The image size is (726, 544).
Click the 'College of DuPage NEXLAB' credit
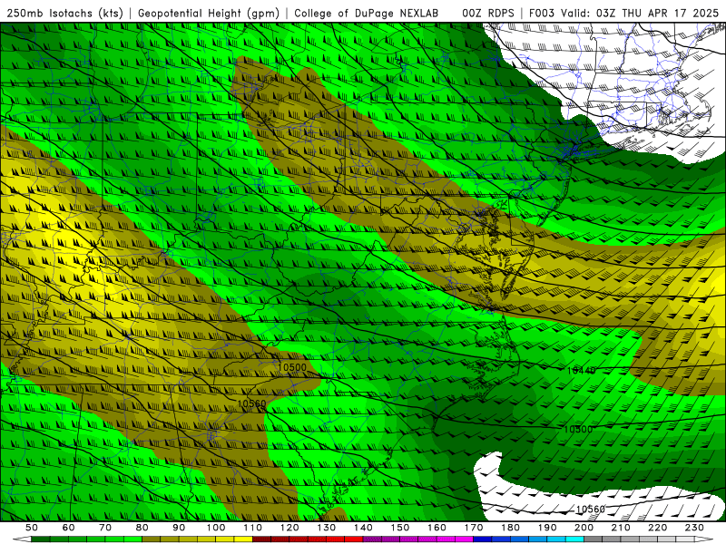(x=367, y=13)
